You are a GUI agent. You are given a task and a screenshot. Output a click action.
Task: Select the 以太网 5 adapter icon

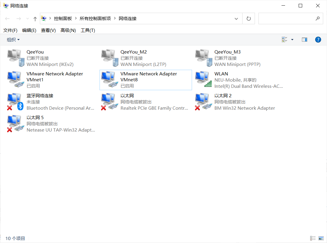pyautogui.click(x=16, y=124)
